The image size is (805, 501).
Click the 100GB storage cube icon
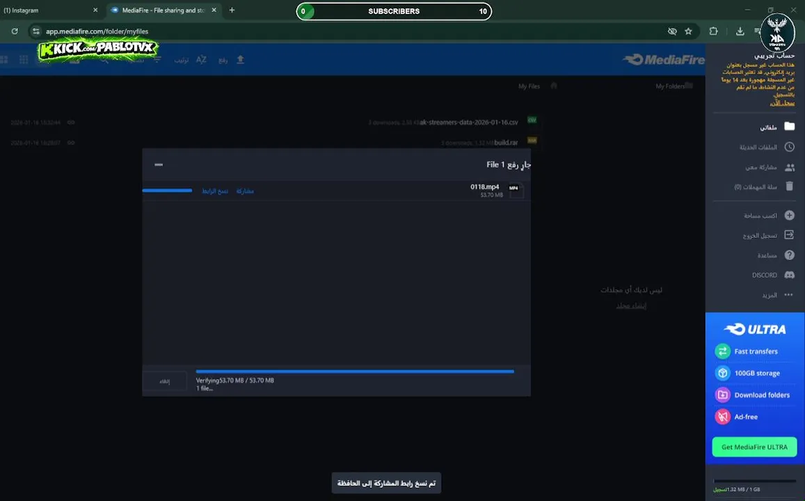tap(722, 373)
